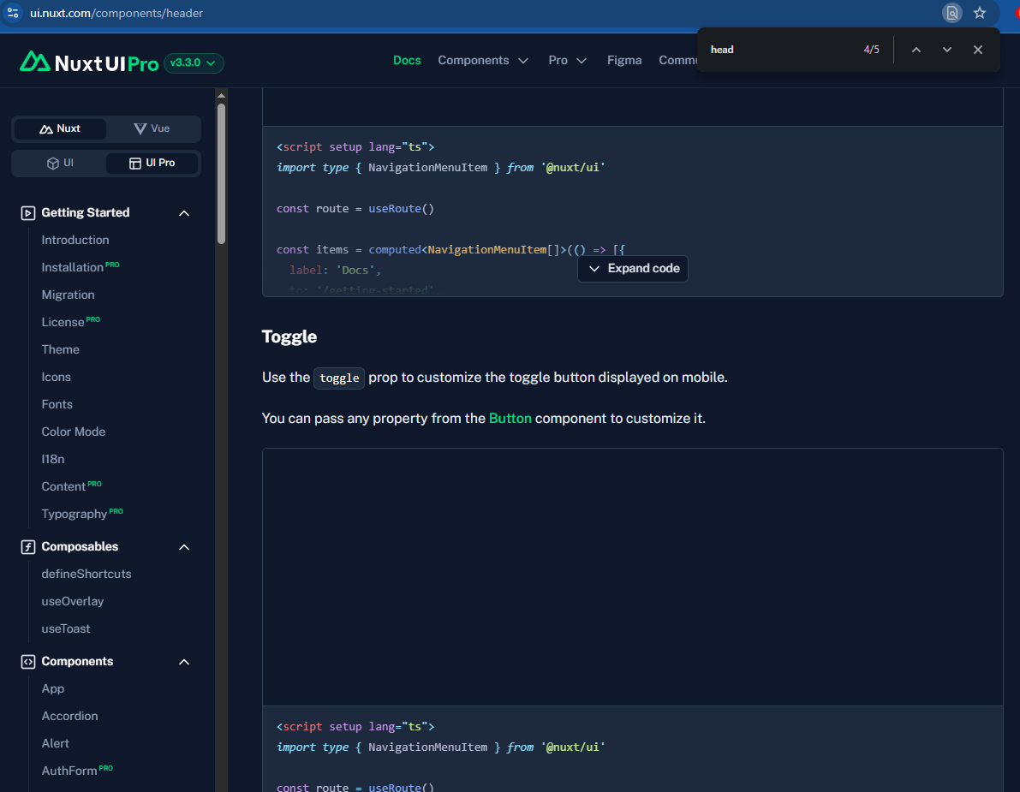The width and height of the screenshot is (1020, 792).
Task: Close the find-in-page bar
Action: tap(977, 50)
